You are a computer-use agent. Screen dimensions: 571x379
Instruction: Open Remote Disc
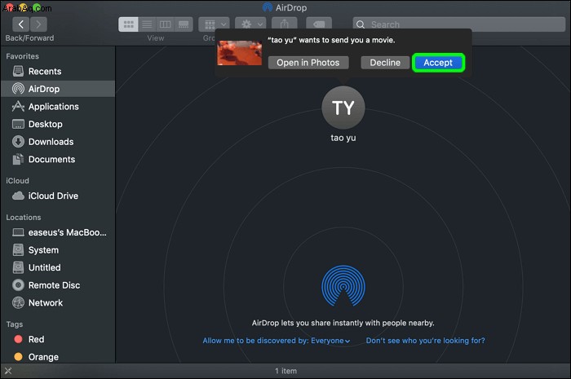[58, 285]
